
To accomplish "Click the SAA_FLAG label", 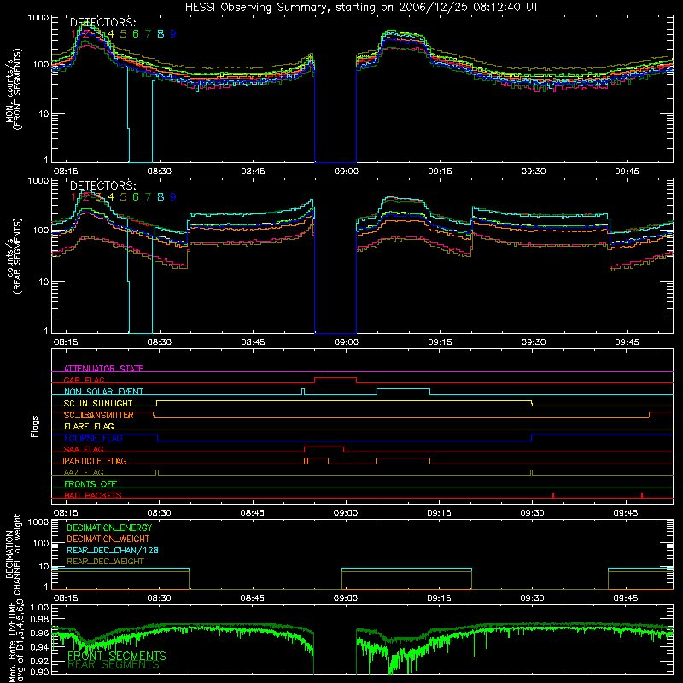I will pos(84,450).
